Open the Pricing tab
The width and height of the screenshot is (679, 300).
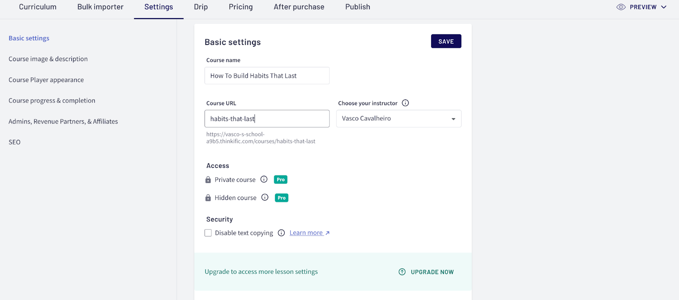[241, 7]
